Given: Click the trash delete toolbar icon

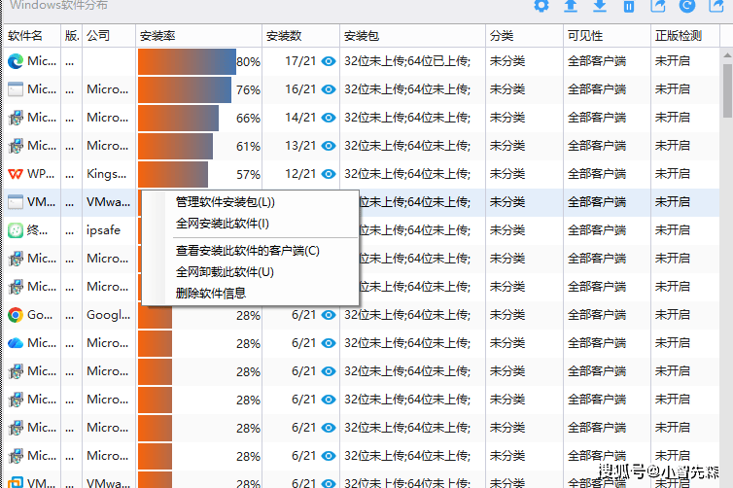Looking at the screenshot, I should [x=629, y=7].
